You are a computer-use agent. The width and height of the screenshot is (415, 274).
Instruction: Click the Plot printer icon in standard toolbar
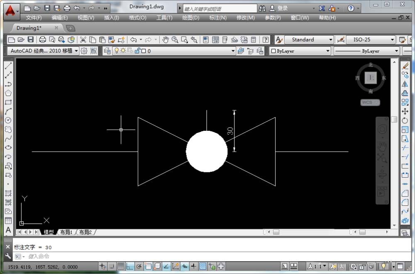[x=42, y=40]
